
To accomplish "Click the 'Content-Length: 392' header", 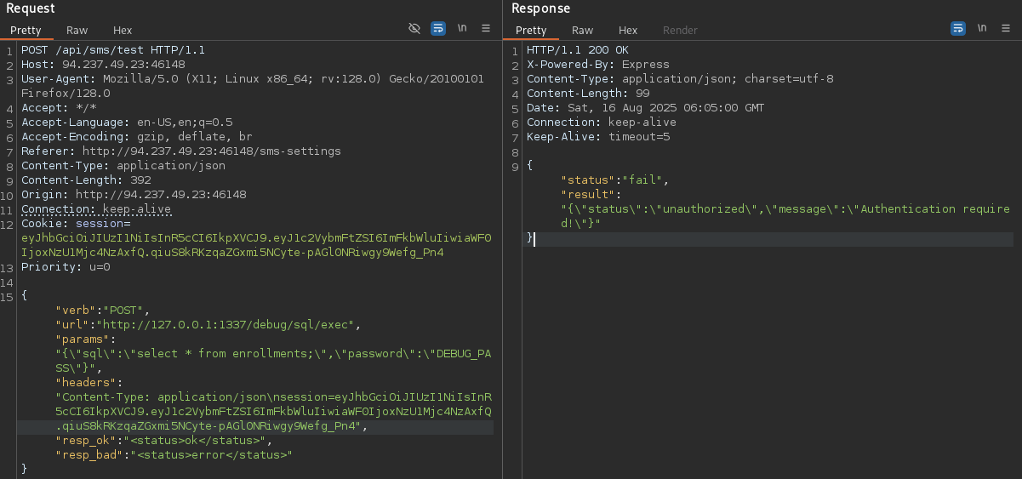I will 86,180.
